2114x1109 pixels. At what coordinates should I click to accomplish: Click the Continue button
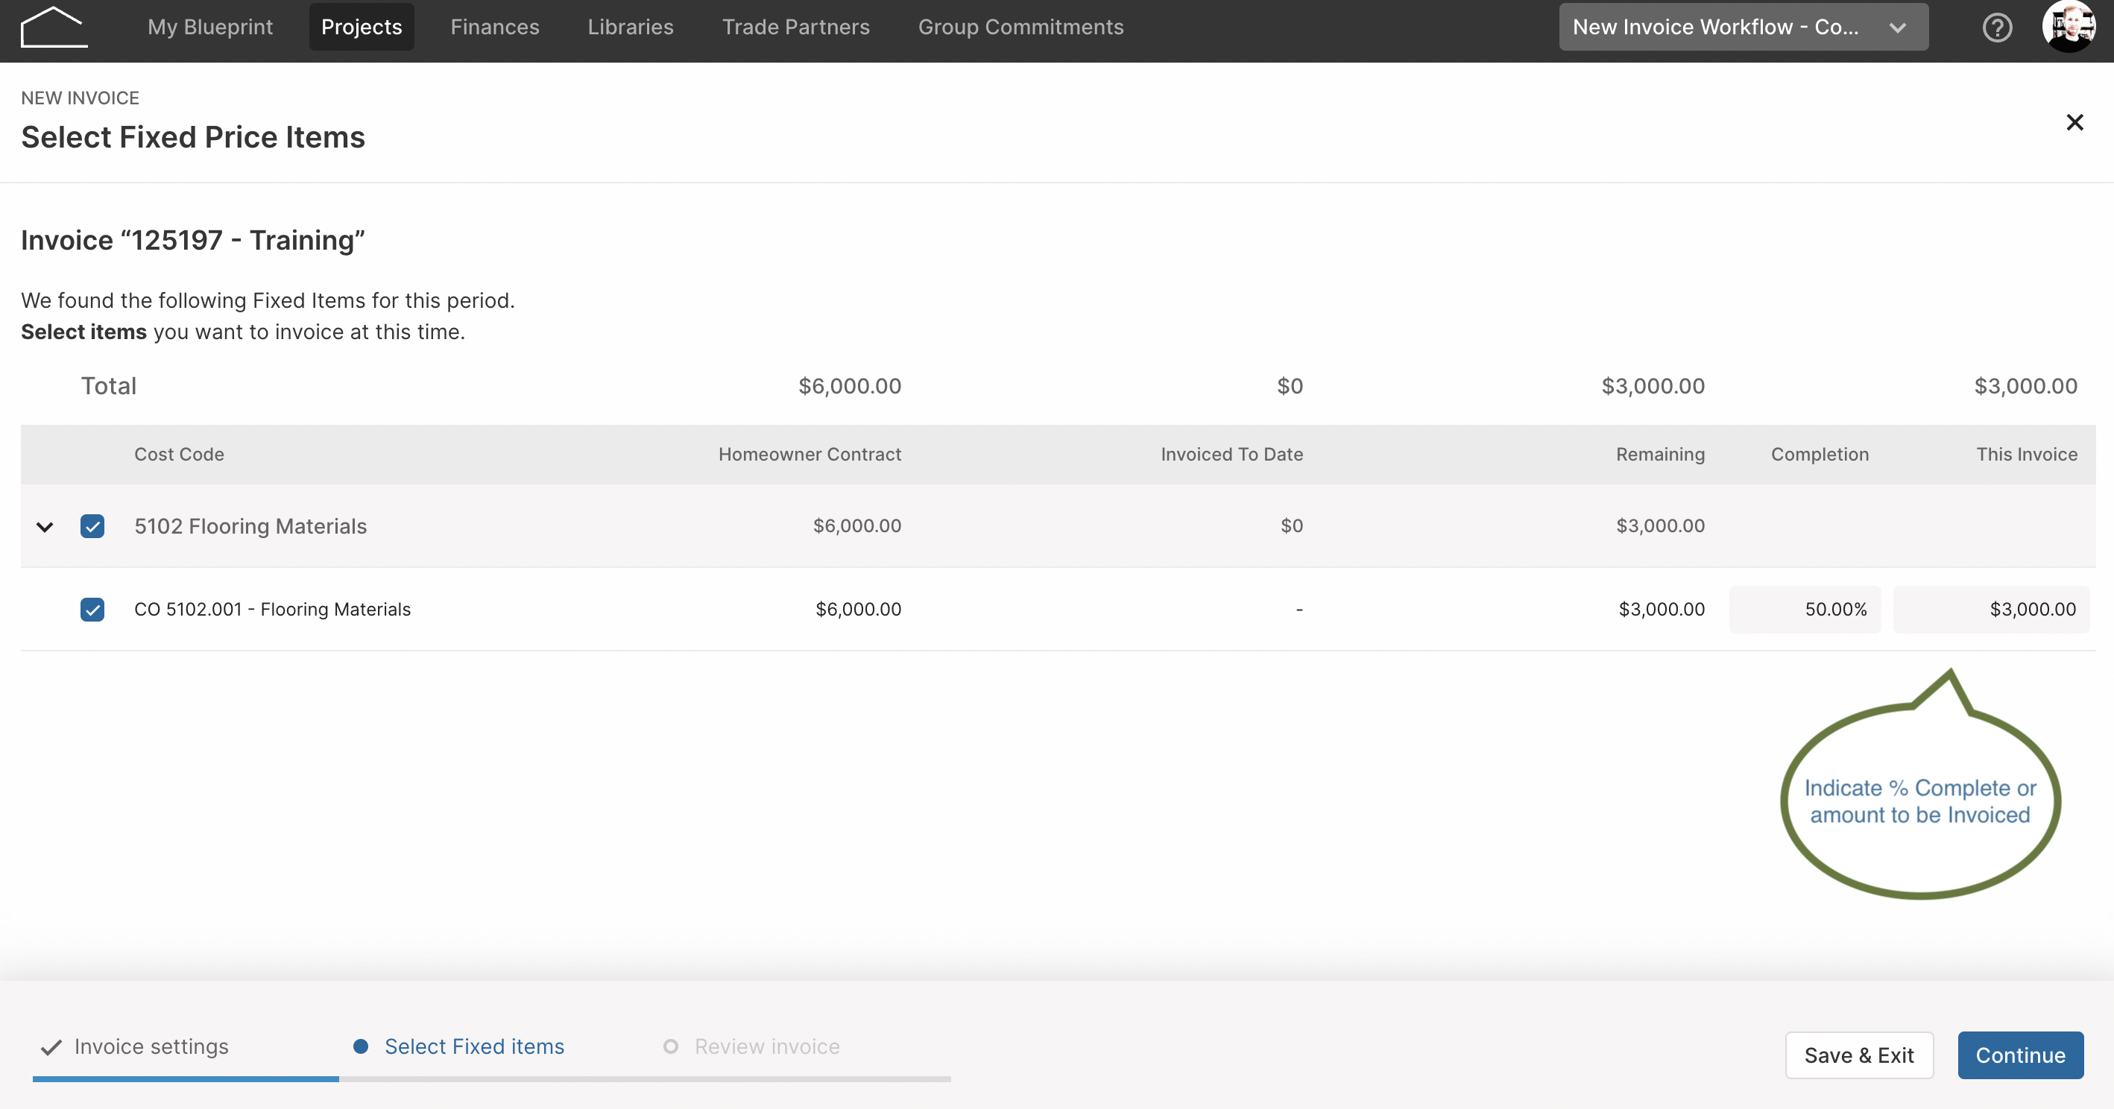2020,1055
